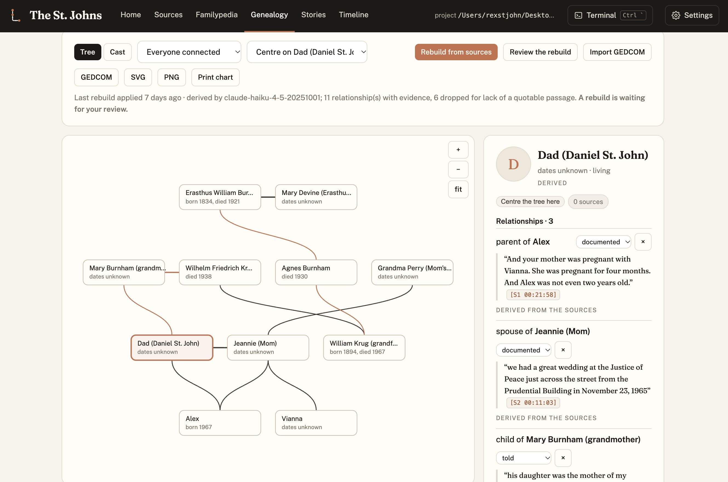Remove the parent of Alex relationship
The width and height of the screenshot is (728, 482).
click(643, 242)
